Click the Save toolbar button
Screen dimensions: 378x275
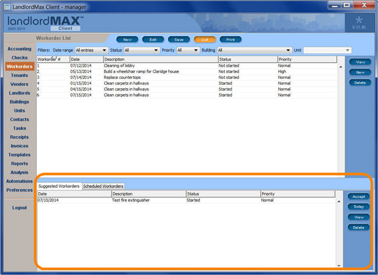[179, 39]
